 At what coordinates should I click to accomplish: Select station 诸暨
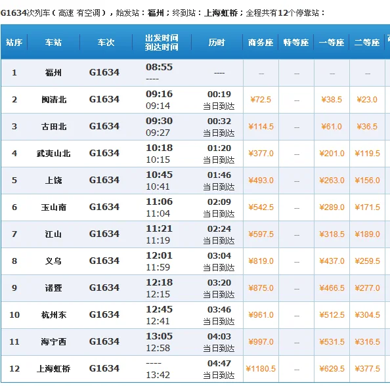point(53,288)
